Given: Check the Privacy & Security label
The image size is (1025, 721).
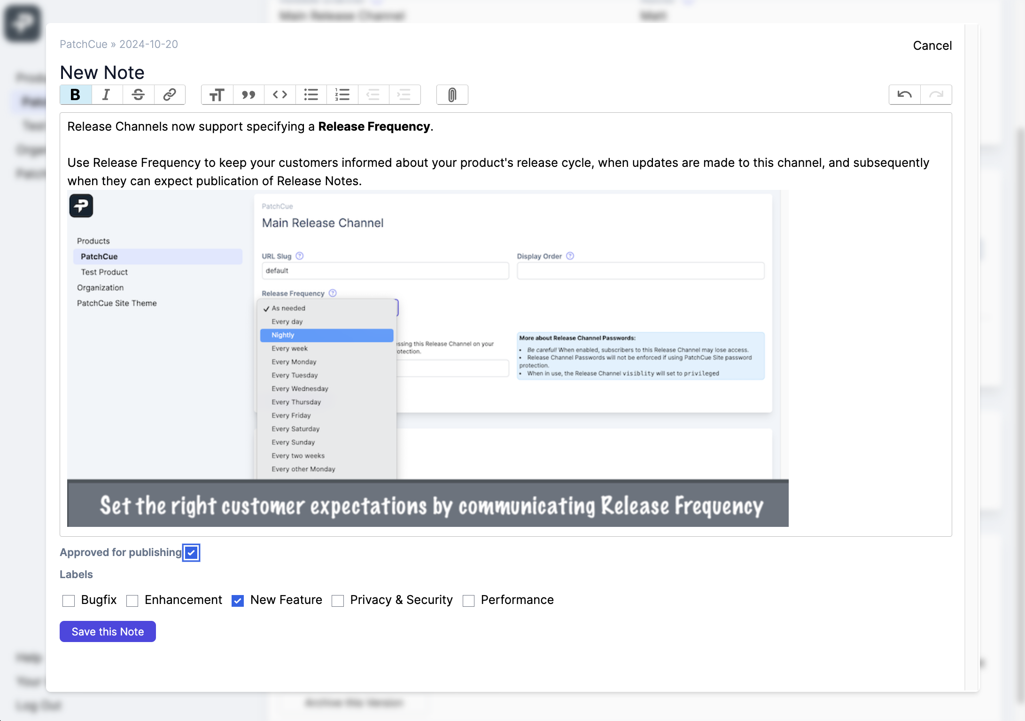Looking at the screenshot, I should point(338,601).
